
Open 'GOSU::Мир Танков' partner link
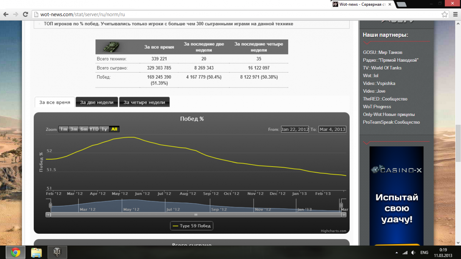pos(383,52)
